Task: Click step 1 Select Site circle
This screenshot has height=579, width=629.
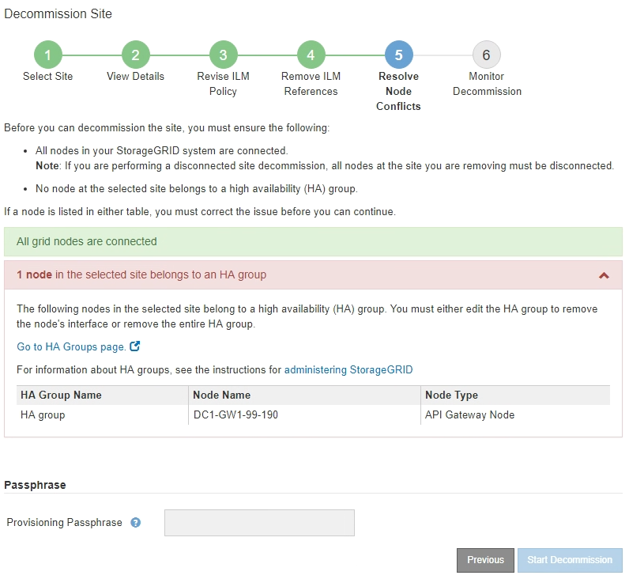Action: [47, 55]
